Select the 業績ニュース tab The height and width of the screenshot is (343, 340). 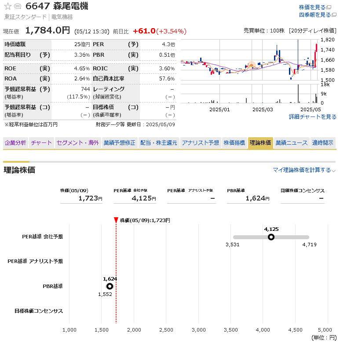(292, 143)
